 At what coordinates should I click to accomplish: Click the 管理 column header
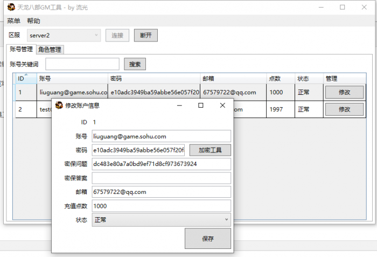click(x=345, y=79)
